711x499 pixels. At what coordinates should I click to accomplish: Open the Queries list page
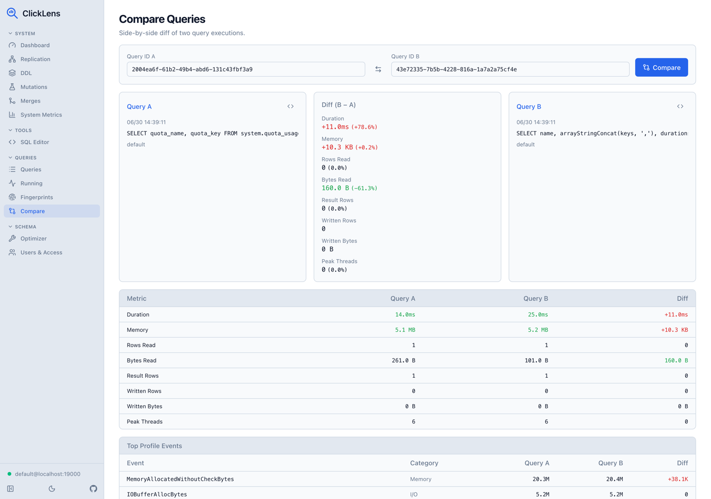point(52,169)
